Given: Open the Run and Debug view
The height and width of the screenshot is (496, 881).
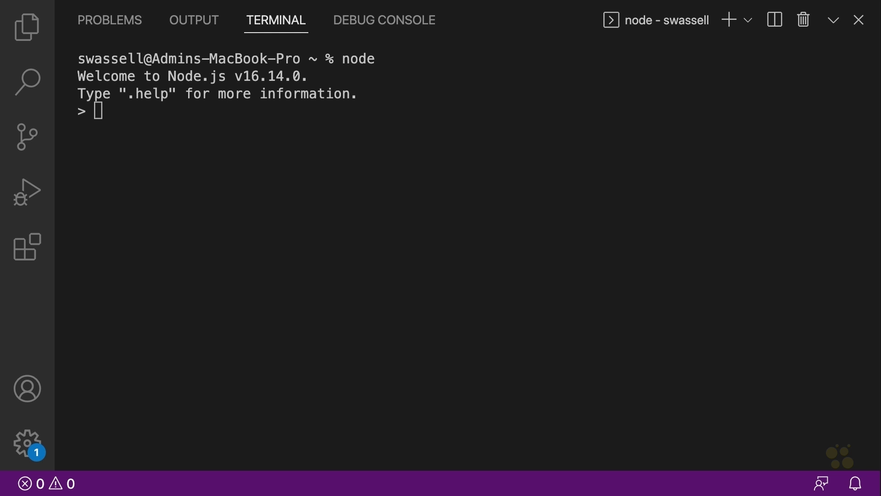Looking at the screenshot, I should pyautogui.click(x=27, y=192).
